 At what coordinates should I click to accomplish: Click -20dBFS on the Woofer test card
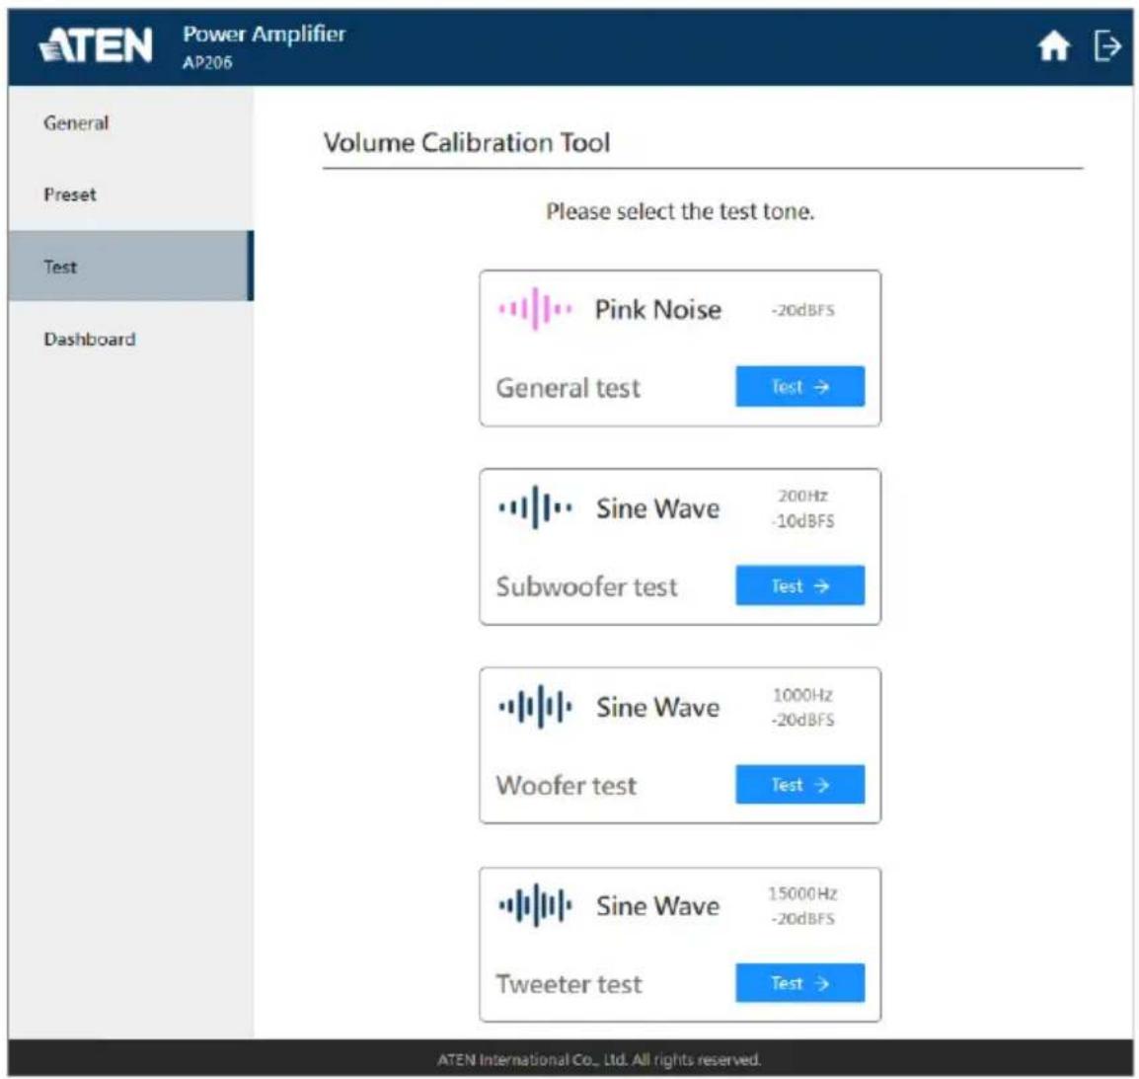(802, 720)
